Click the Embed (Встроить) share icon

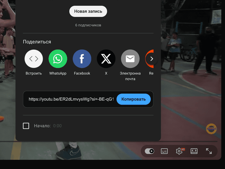34,59
